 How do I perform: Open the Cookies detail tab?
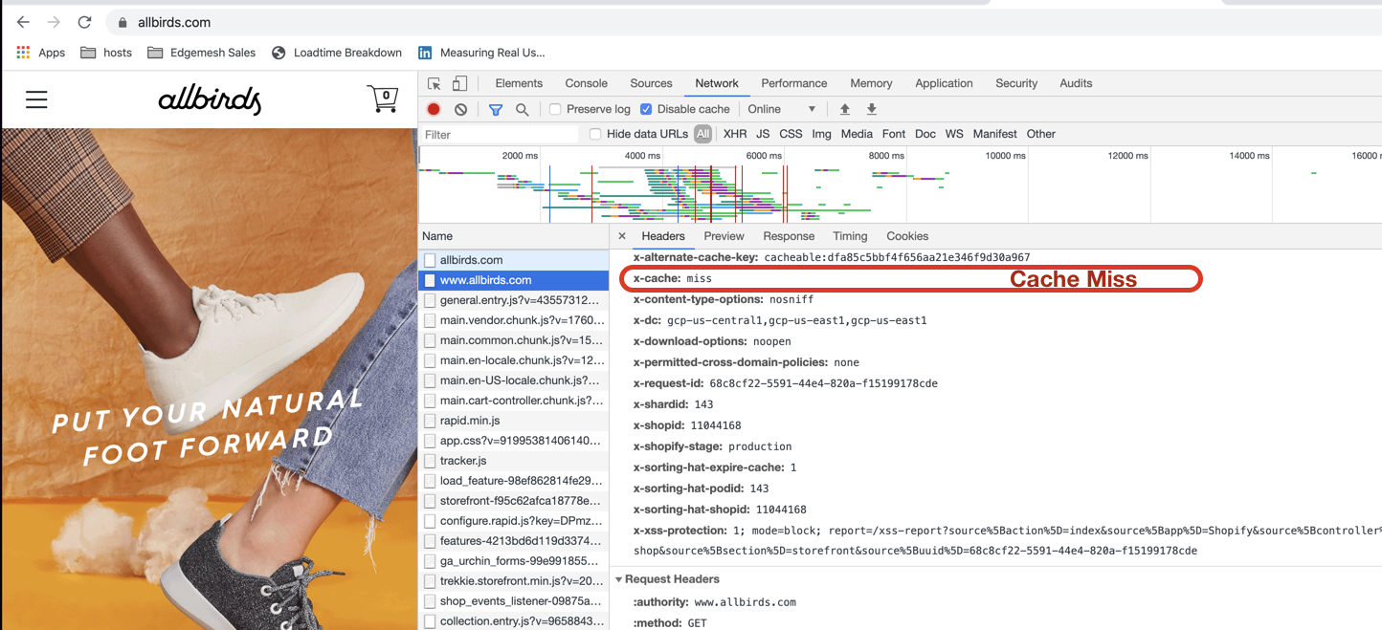(907, 236)
